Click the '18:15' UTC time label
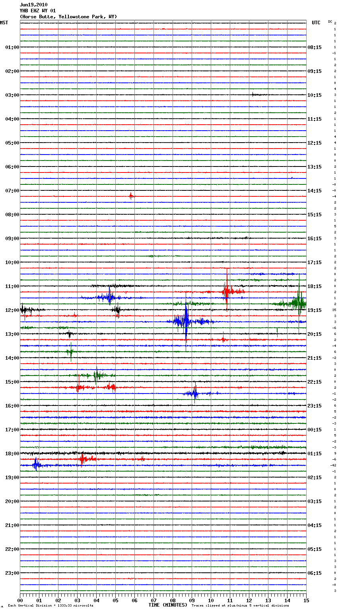The height and width of the screenshot is (611, 338). pos(315,286)
